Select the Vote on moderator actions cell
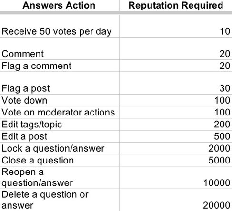This screenshot has height=211, width=232. pos(60,112)
